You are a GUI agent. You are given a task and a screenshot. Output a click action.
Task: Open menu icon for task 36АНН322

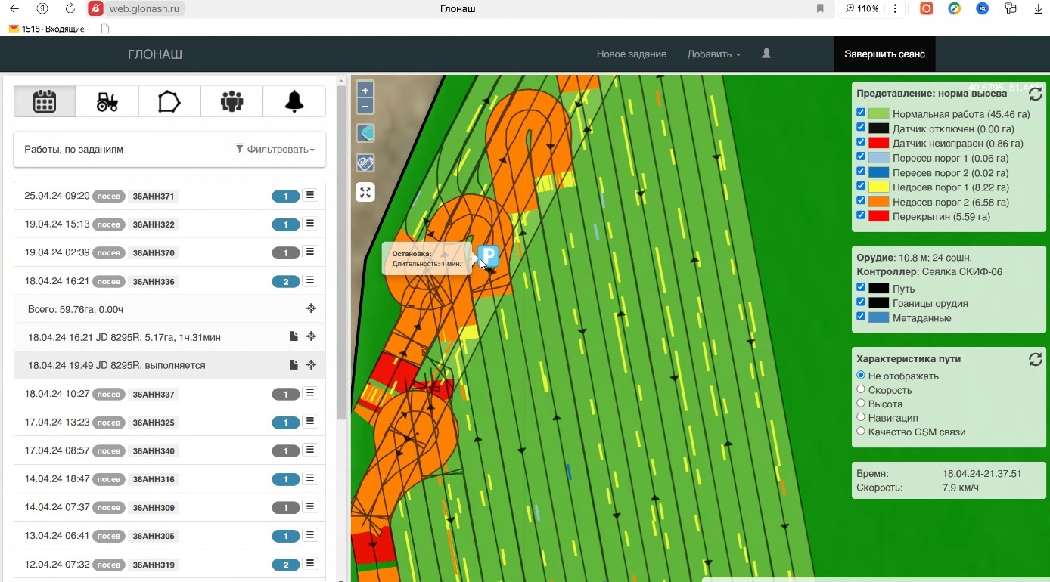tap(309, 224)
